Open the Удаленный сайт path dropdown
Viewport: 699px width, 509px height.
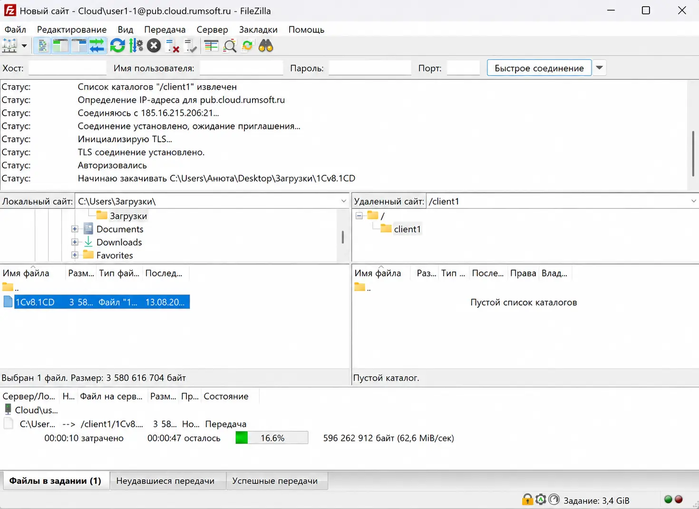click(x=693, y=201)
